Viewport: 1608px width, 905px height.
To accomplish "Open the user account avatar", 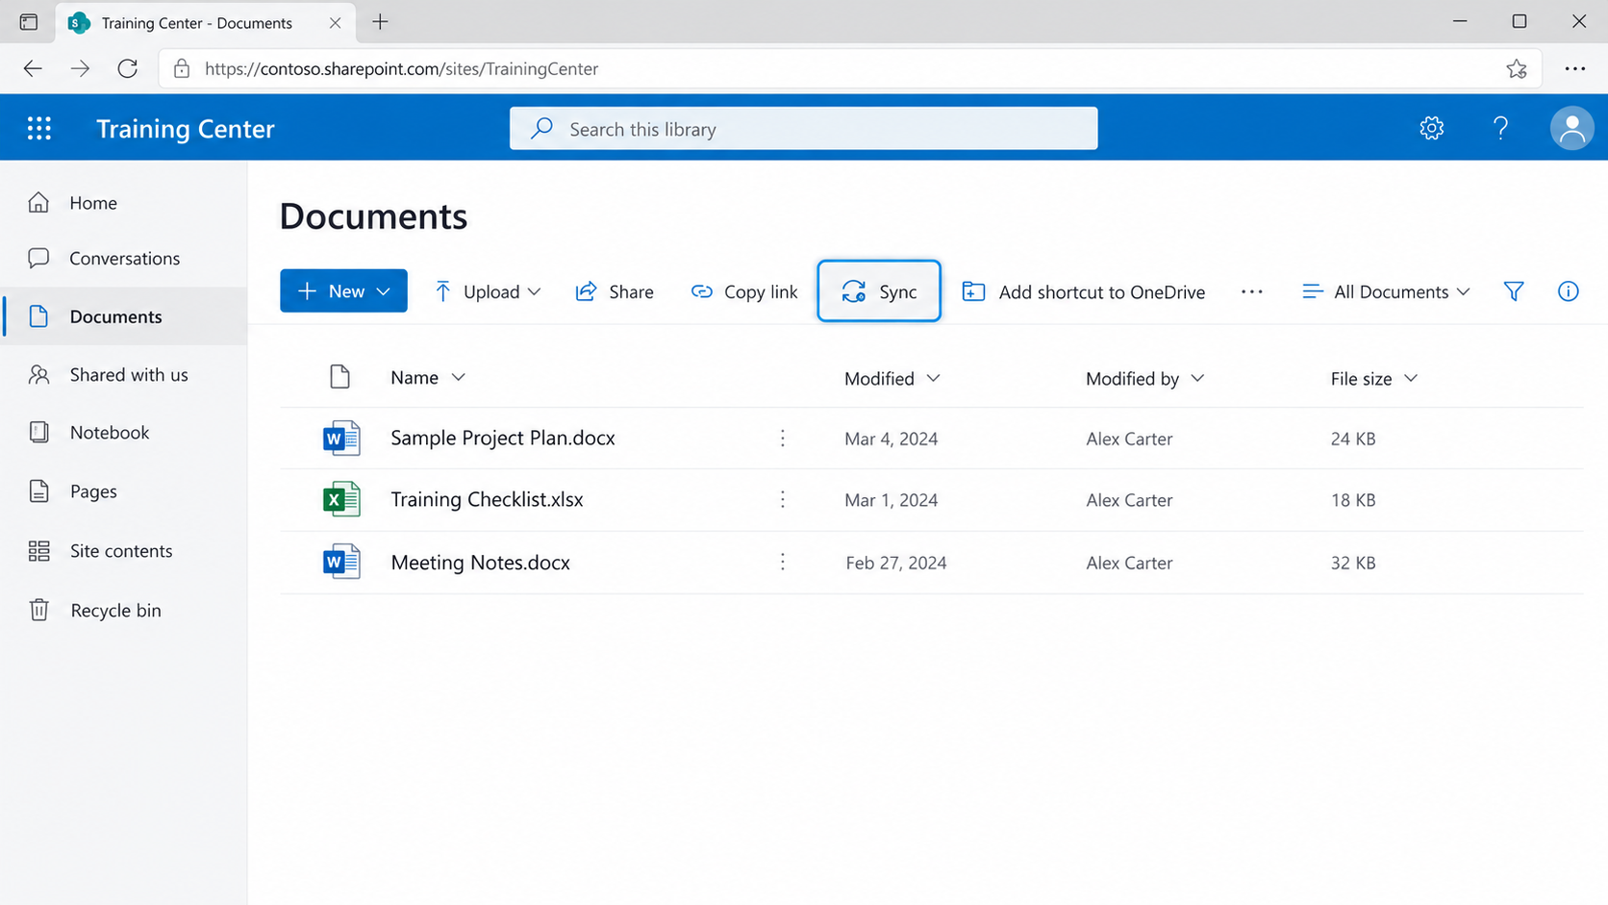I will (1571, 128).
